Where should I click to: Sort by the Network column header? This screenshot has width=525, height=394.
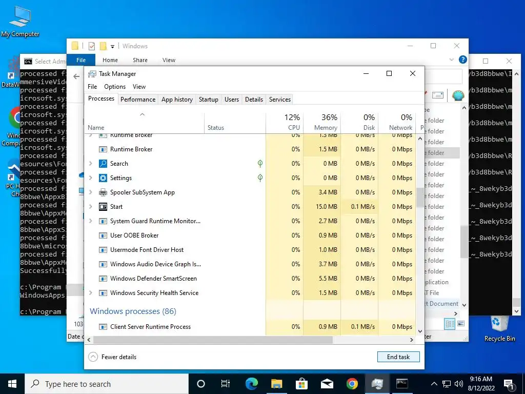coord(397,122)
